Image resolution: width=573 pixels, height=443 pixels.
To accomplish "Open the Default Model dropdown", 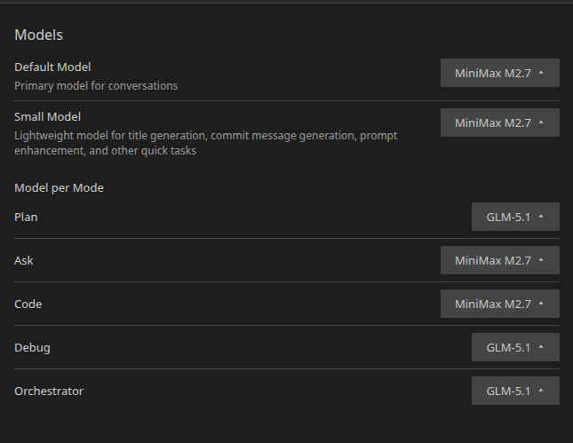I will click(x=499, y=73).
